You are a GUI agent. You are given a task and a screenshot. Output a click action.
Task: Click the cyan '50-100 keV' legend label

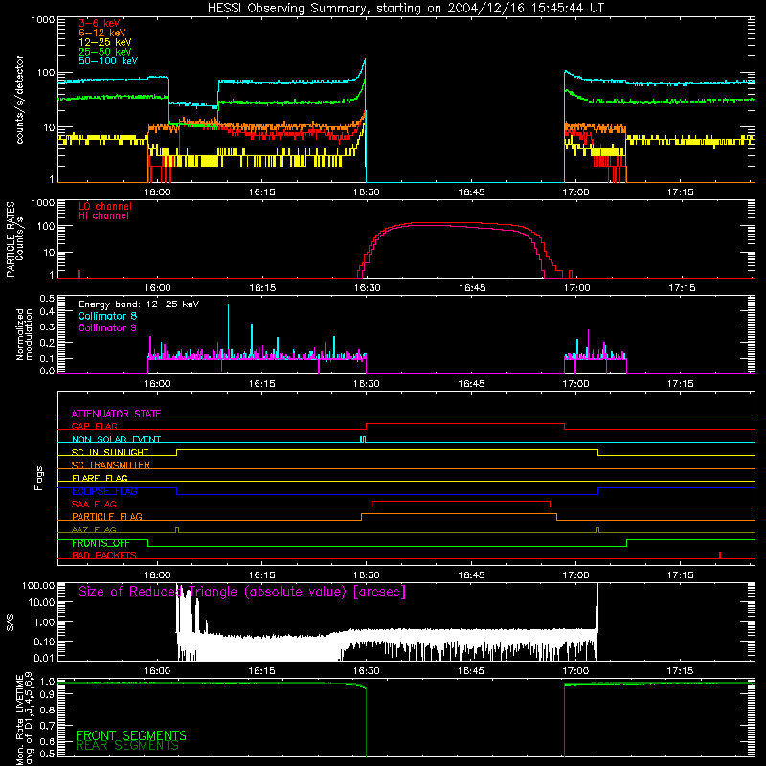108,61
